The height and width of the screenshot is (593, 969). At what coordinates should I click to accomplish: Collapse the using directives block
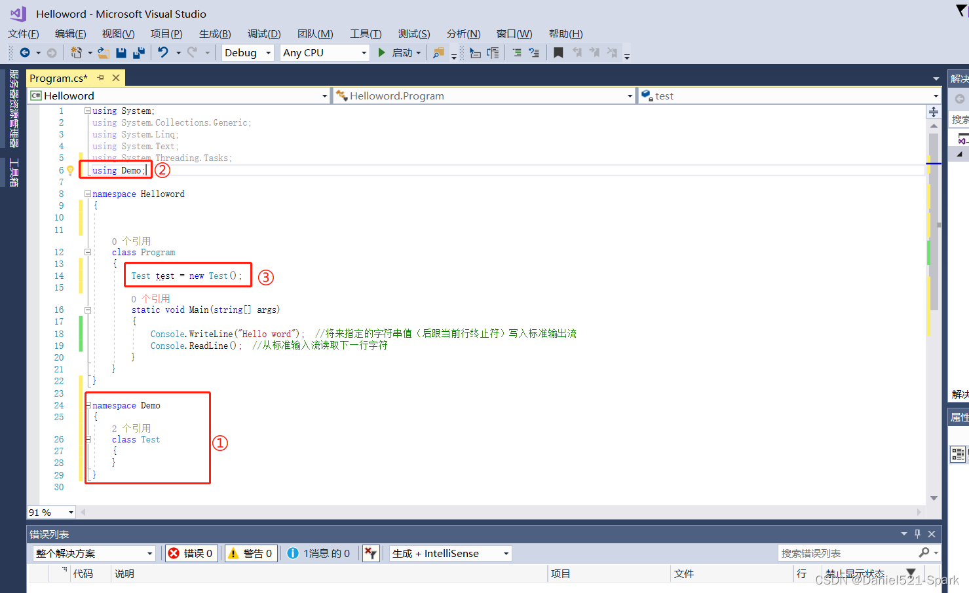(x=87, y=111)
